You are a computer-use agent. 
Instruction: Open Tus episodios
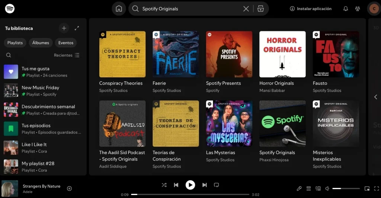43,128
